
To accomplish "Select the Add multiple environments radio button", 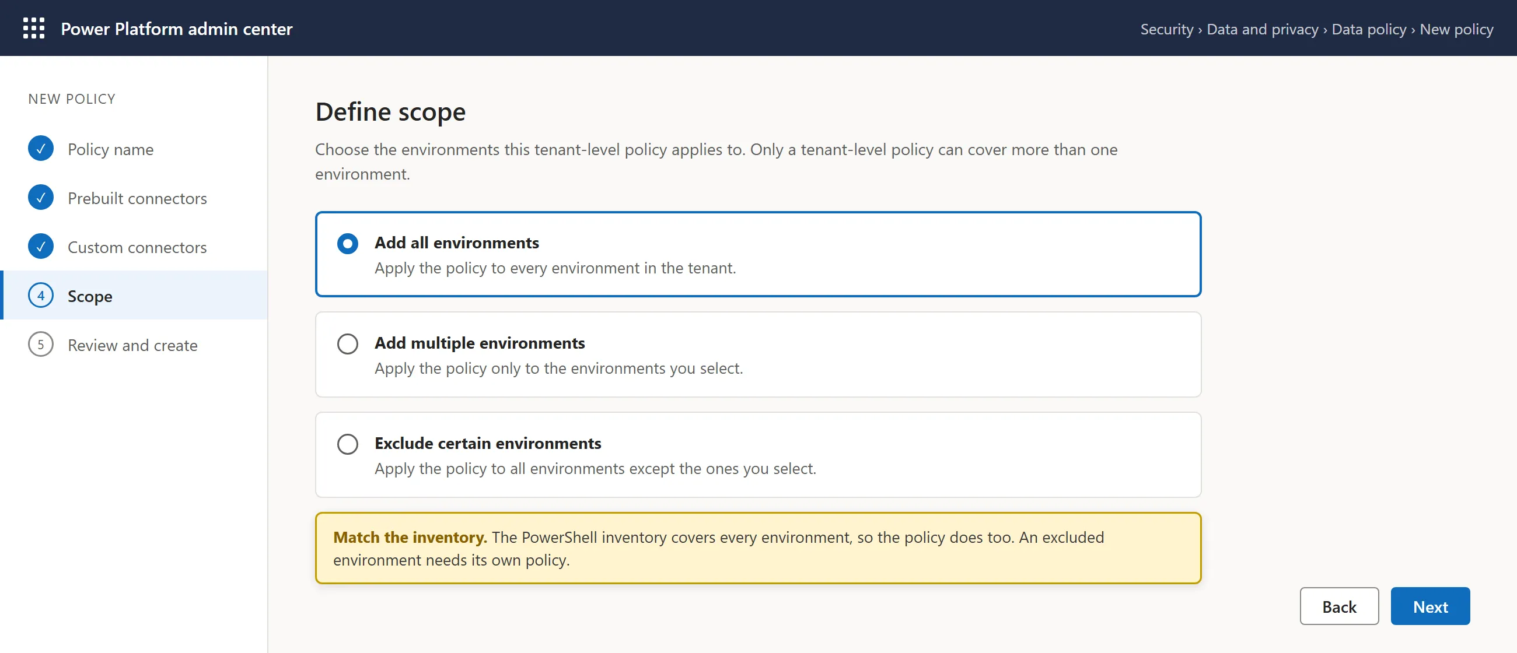I will pyautogui.click(x=347, y=343).
